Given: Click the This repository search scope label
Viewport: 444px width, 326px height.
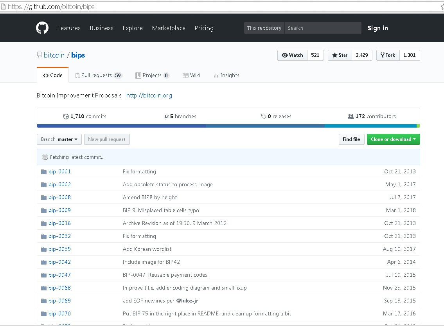Looking at the screenshot, I should (x=264, y=28).
